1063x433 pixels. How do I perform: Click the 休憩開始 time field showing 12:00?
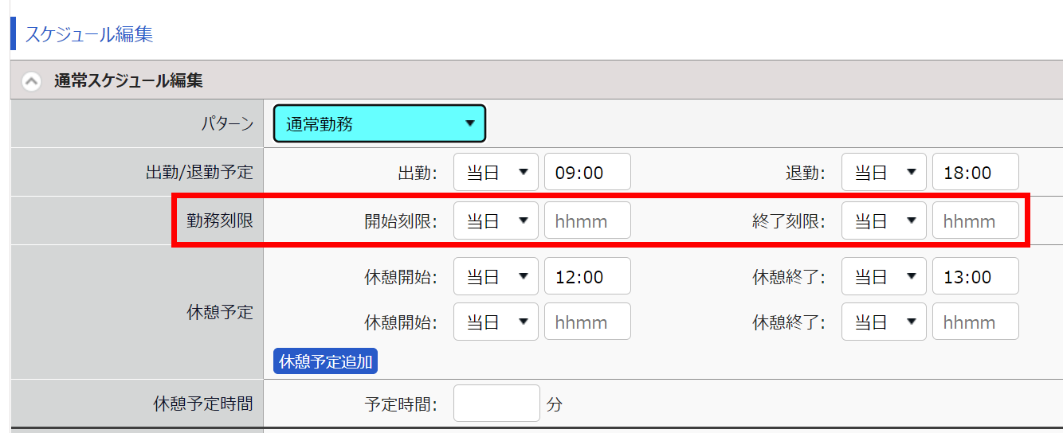(x=587, y=276)
